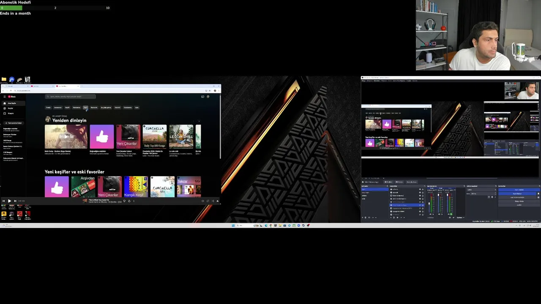Expand the now-playing panel arrow
The width and height of the screenshot is (541, 304).
coord(218,201)
